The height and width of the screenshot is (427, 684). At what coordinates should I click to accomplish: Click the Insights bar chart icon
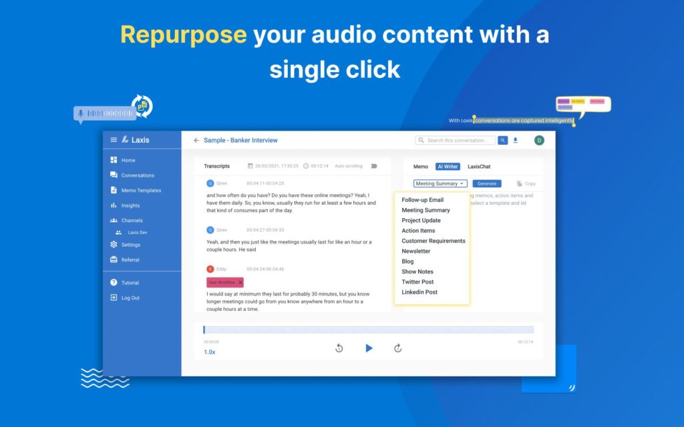pyautogui.click(x=114, y=205)
